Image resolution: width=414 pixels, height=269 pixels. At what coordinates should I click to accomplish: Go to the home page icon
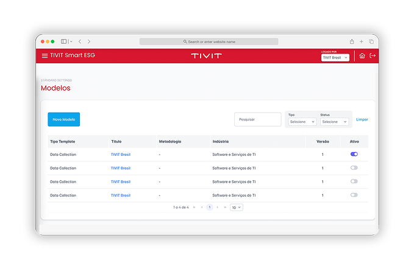click(362, 56)
